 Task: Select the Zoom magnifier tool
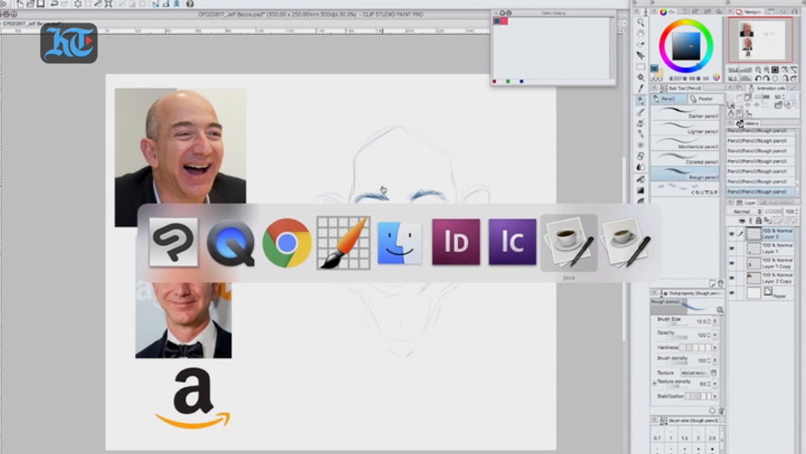pos(641,22)
